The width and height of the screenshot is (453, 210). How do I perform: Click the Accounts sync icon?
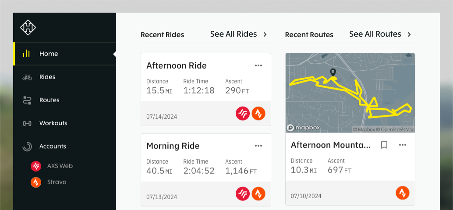click(x=27, y=146)
